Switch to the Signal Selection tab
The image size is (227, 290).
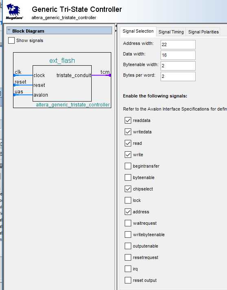pyautogui.click(x=138, y=31)
